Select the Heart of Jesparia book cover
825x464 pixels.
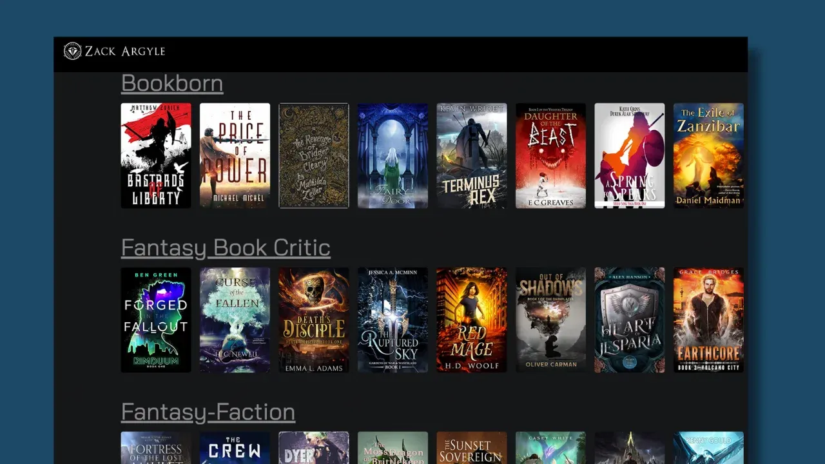(629, 320)
